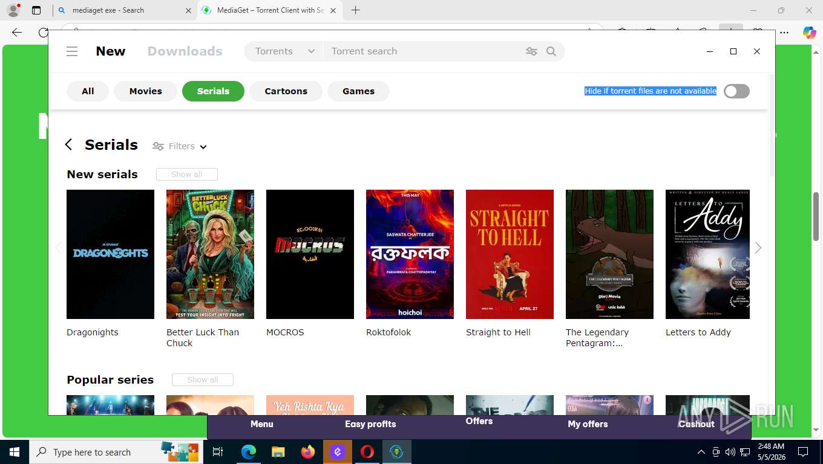This screenshot has height=464, width=823.
Task: Select the Serials category
Action: click(x=213, y=91)
